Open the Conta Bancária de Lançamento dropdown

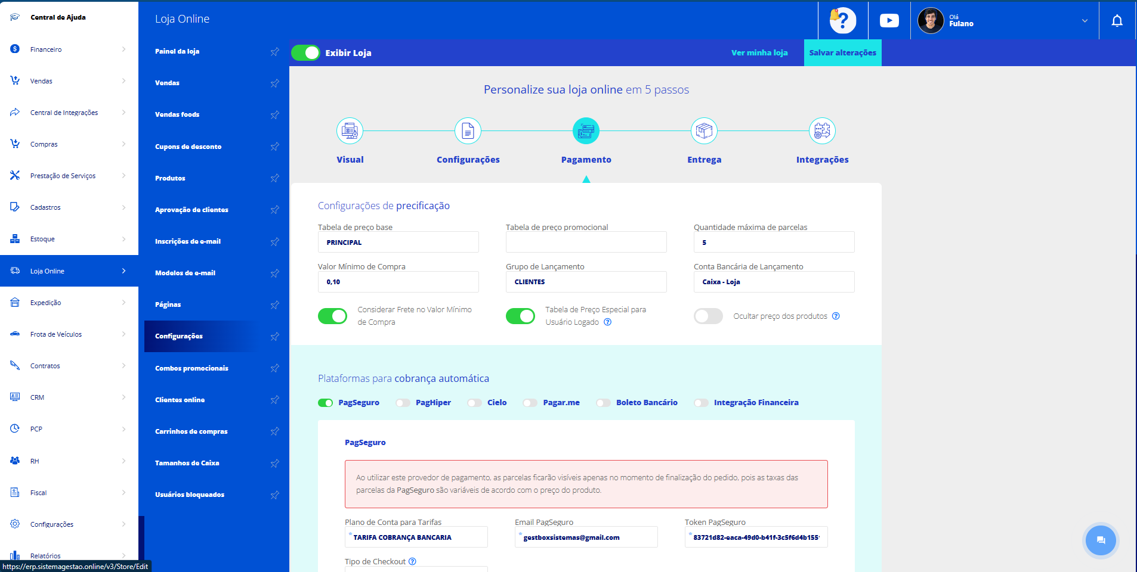(x=774, y=282)
